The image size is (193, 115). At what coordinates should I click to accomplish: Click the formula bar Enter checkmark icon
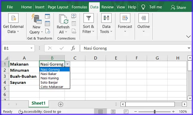[x=61, y=48]
